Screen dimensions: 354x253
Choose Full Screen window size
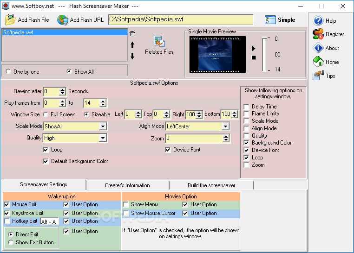[x=46, y=114]
